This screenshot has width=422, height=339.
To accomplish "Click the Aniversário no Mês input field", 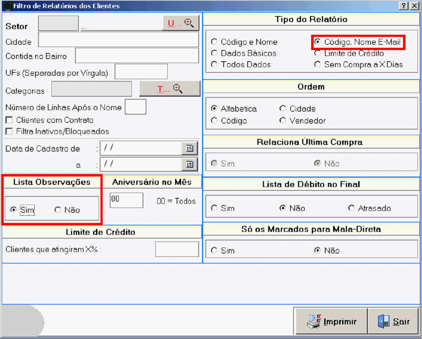I will click(126, 200).
